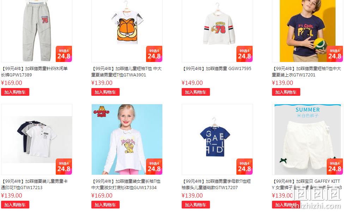
Task: Add girl's GUW17334 long-sleeve top to cart
Action: tap(105, 205)
